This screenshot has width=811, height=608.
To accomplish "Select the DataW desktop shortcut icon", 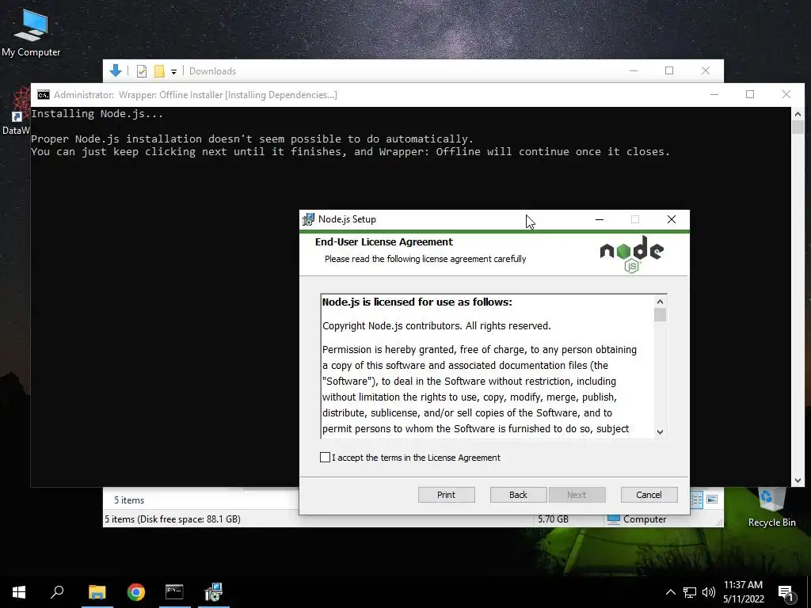I will click(x=17, y=112).
